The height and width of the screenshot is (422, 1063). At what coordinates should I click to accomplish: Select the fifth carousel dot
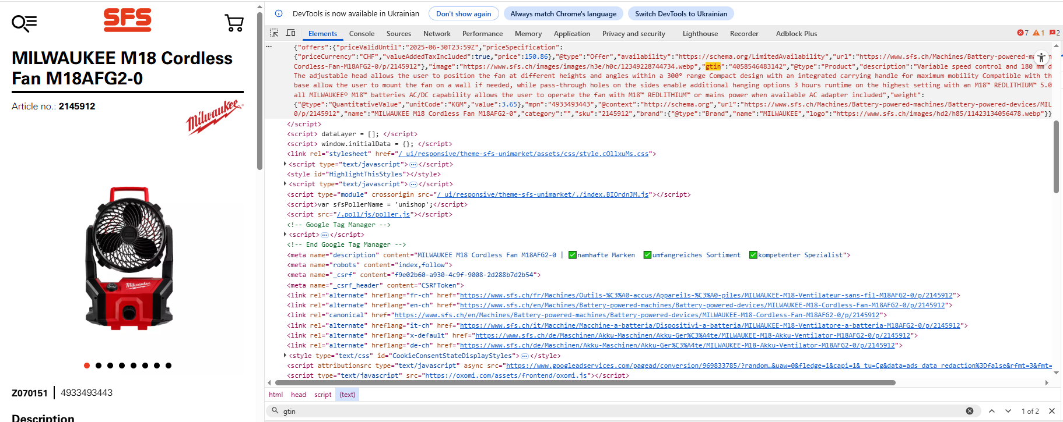[x=134, y=366]
